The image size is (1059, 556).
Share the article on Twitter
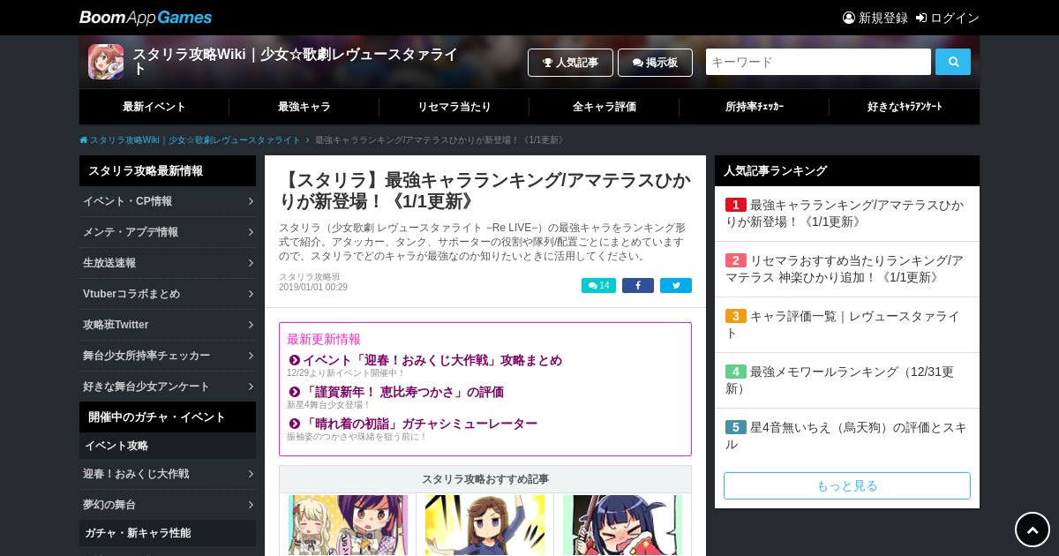click(x=676, y=286)
